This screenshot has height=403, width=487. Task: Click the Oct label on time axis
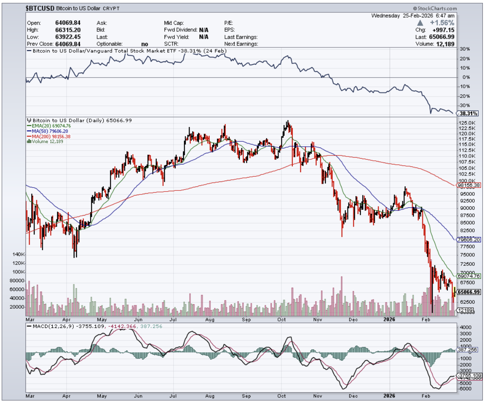coord(282,319)
